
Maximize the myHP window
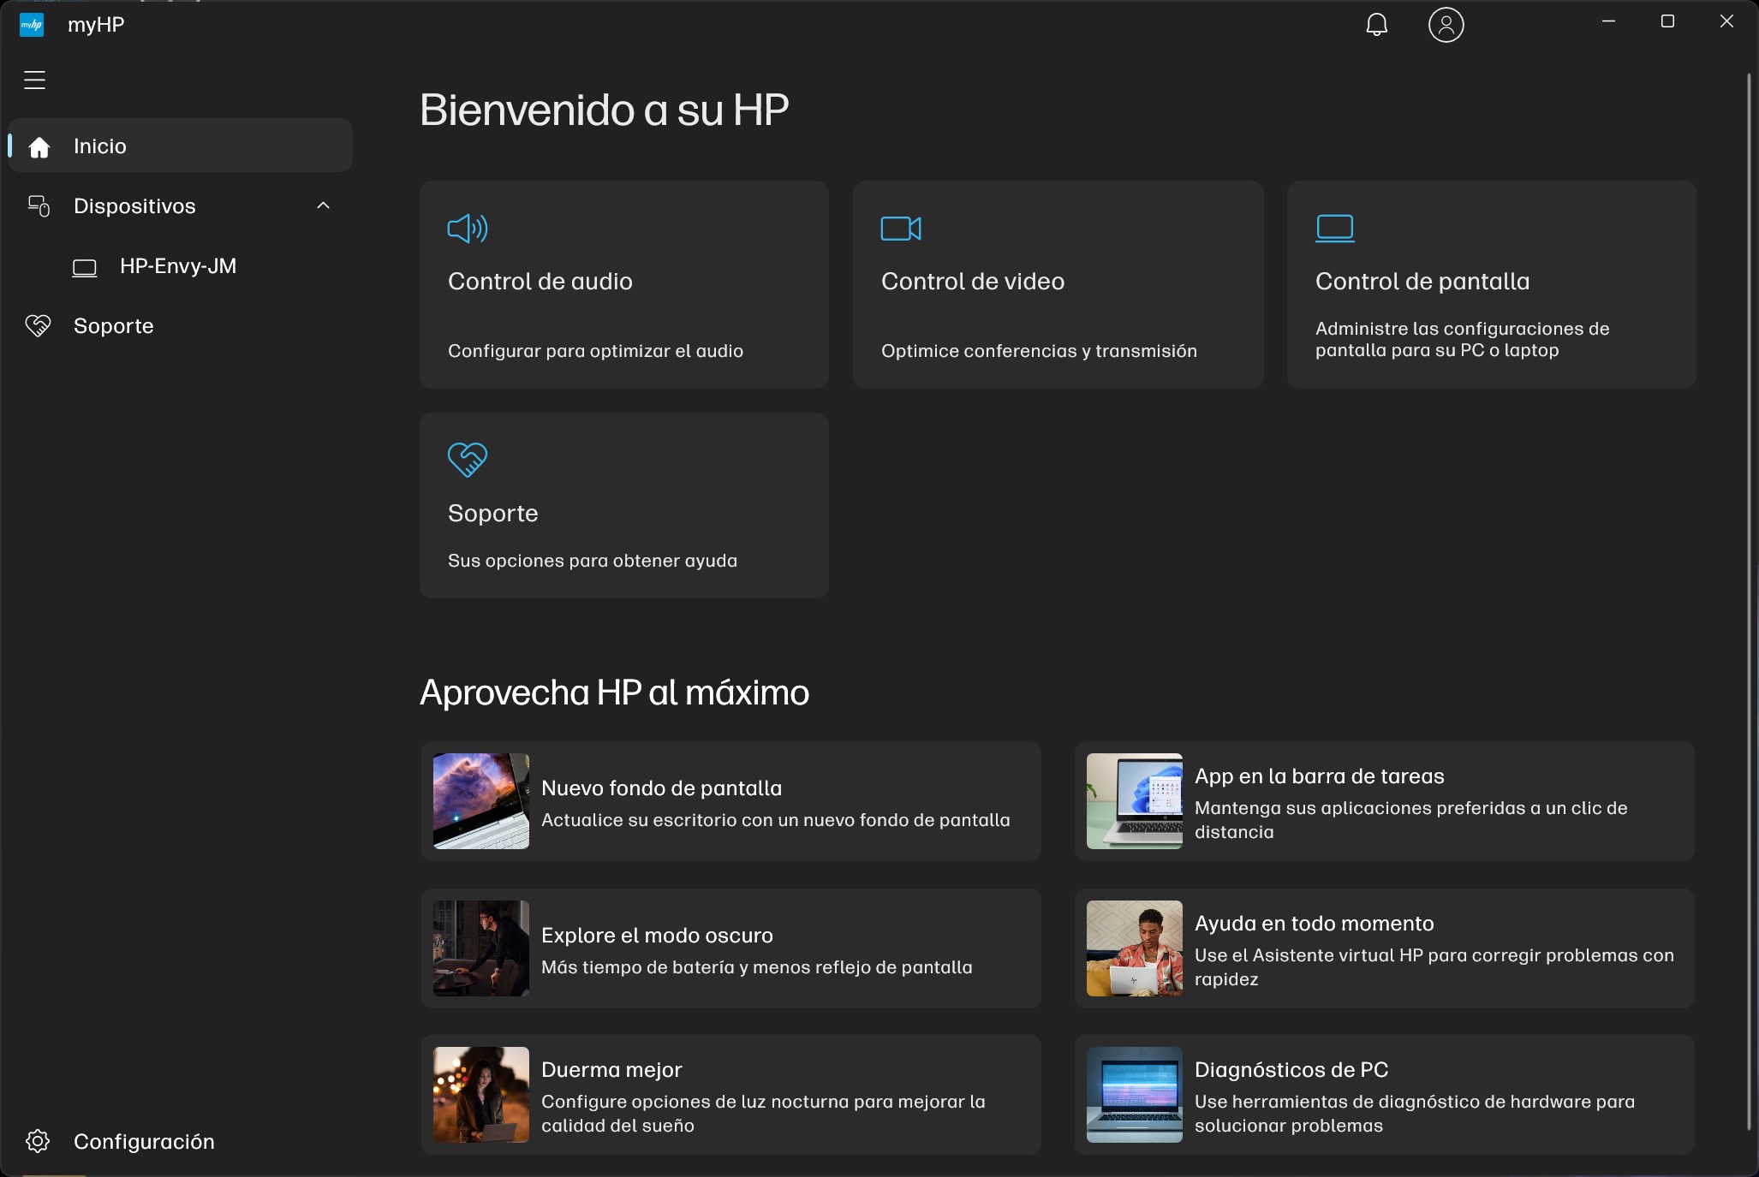(x=1667, y=21)
